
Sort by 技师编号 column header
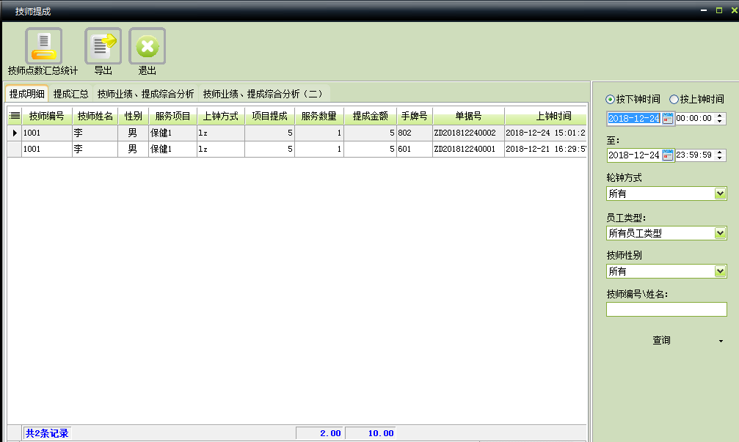47,116
